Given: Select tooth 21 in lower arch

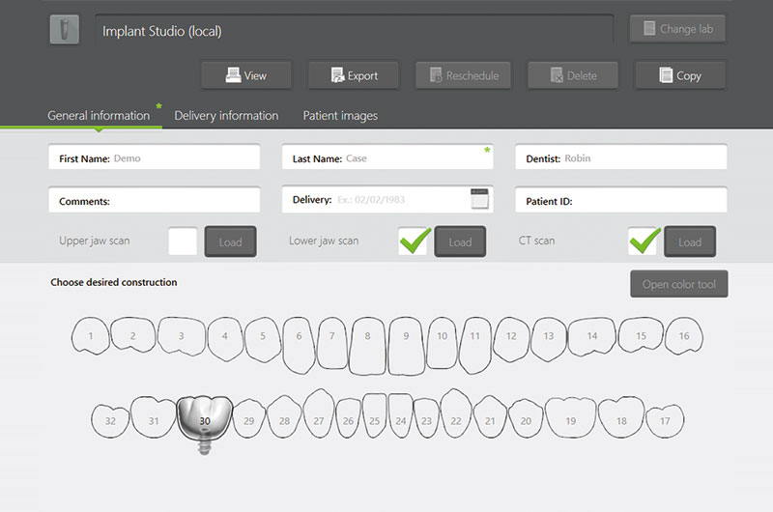Looking at the screenshot, I should click(490, 417).
